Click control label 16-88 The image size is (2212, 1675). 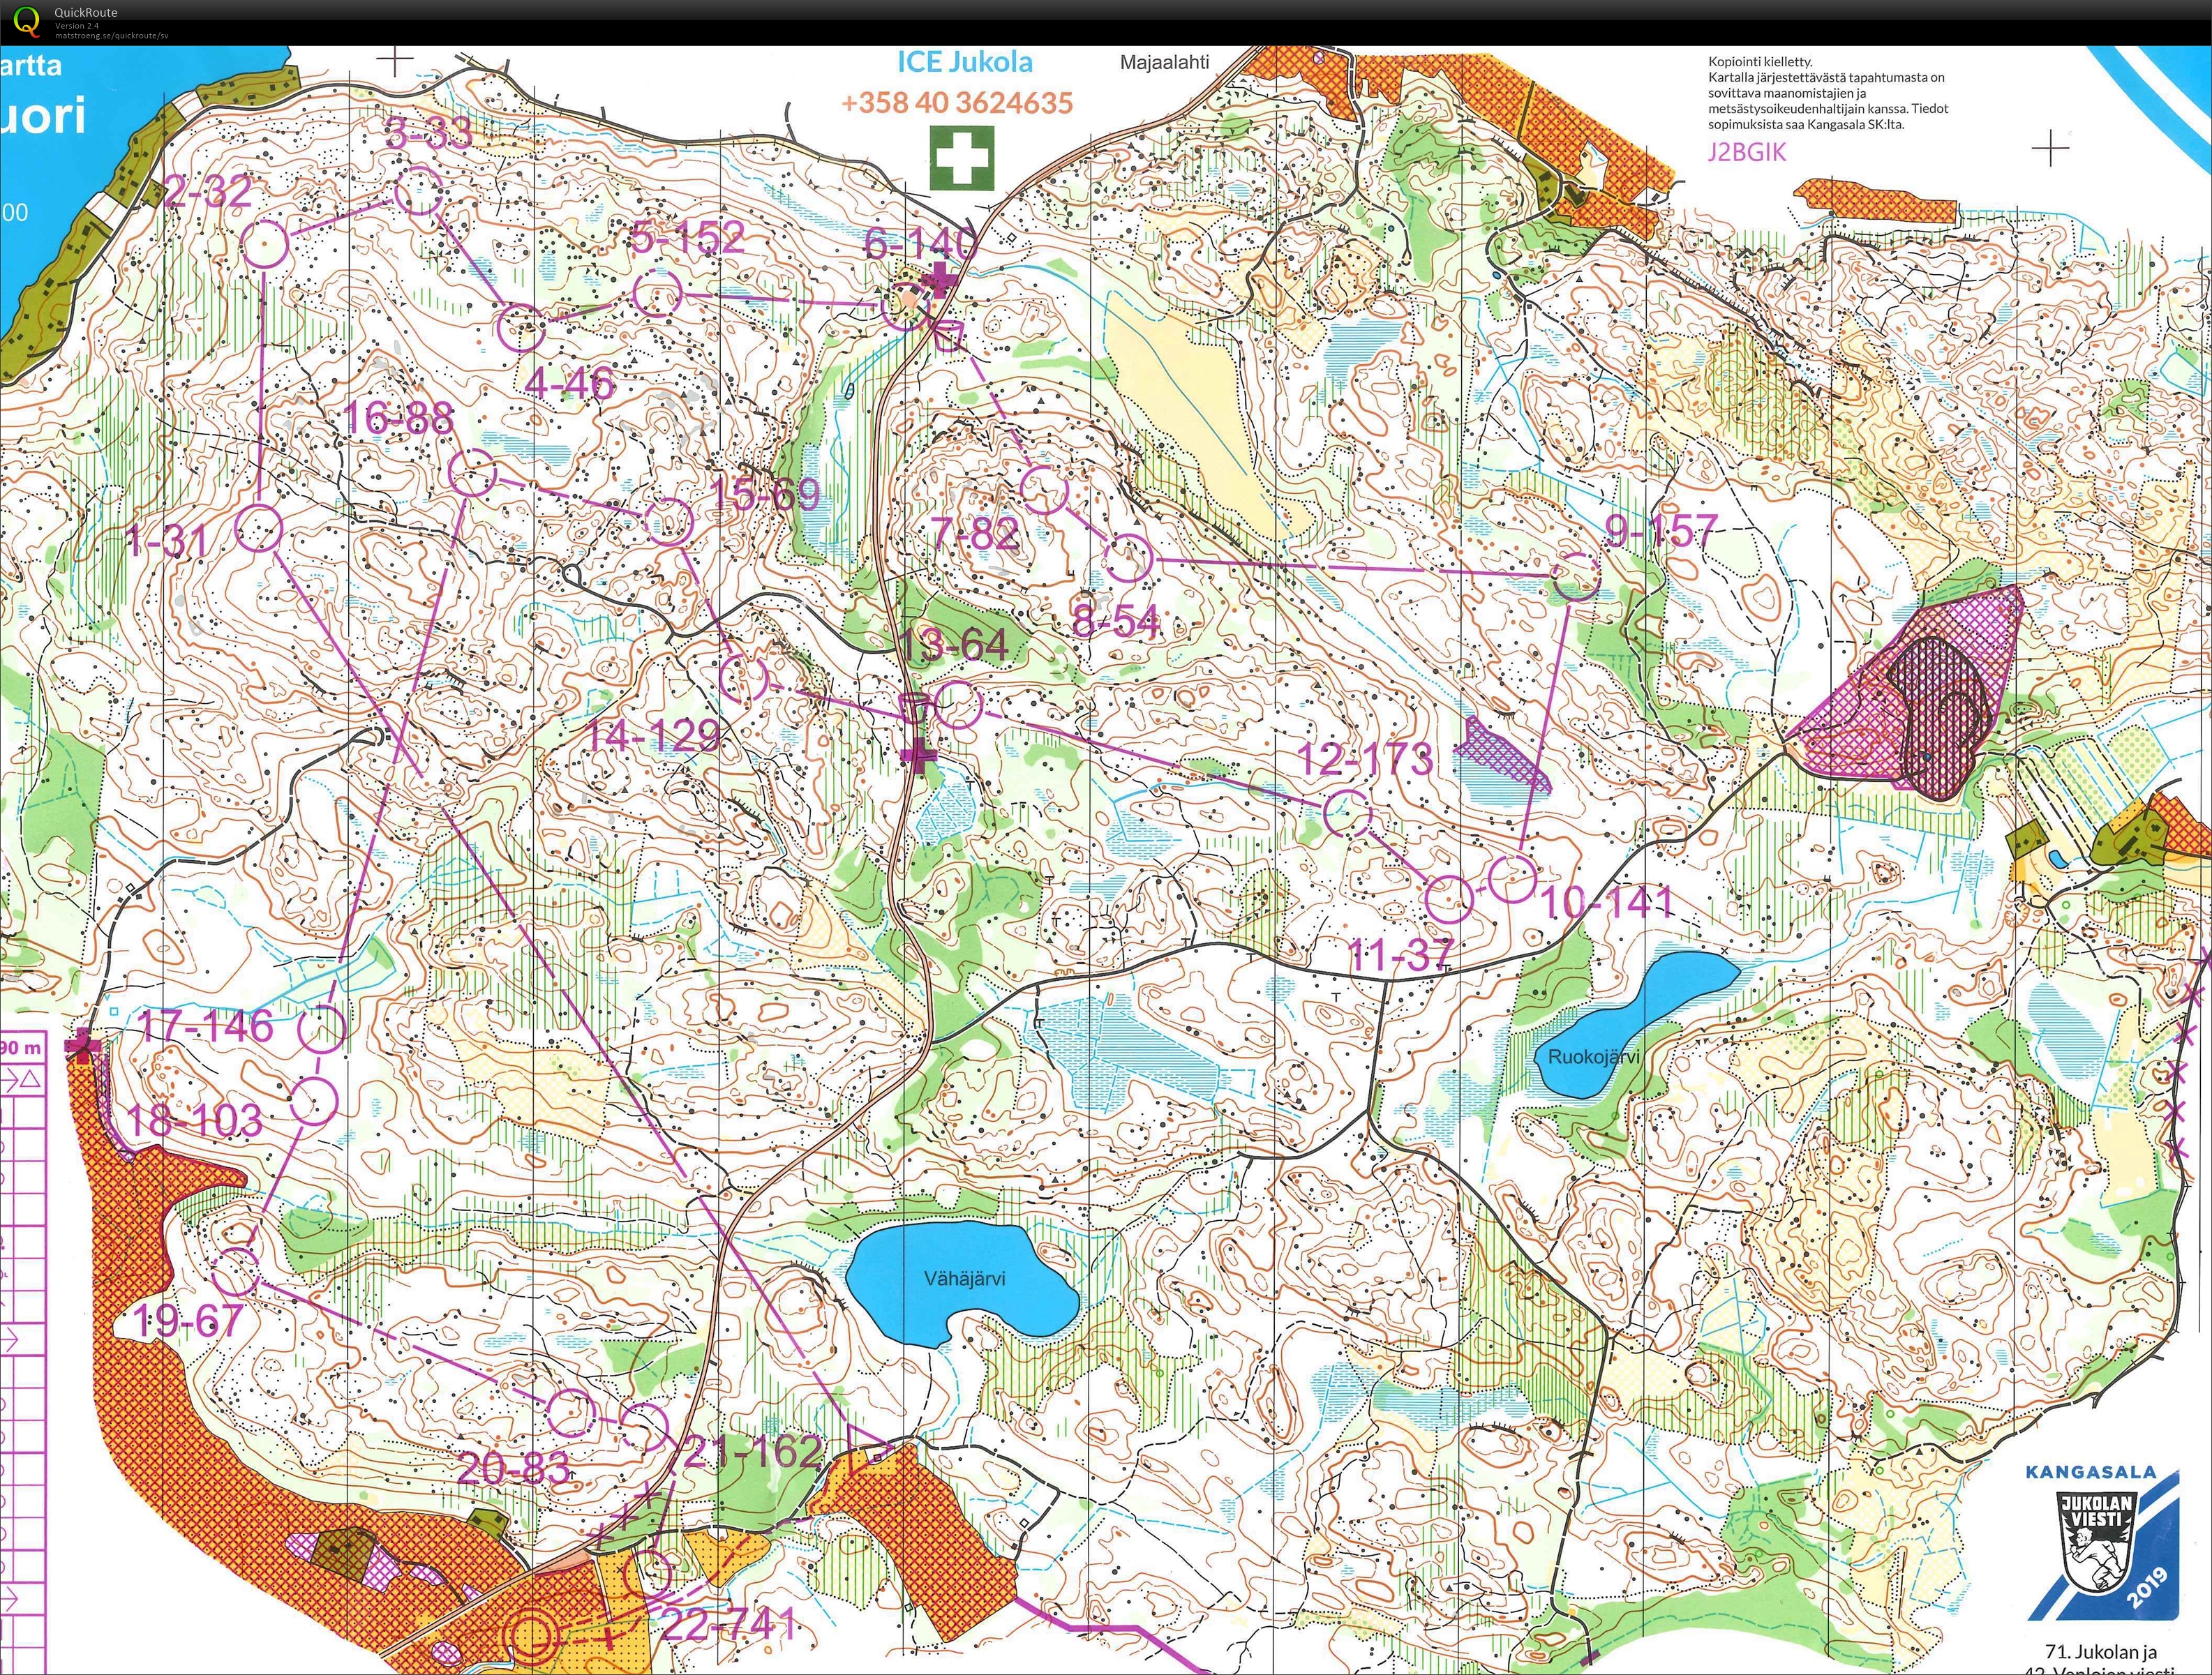398,417
